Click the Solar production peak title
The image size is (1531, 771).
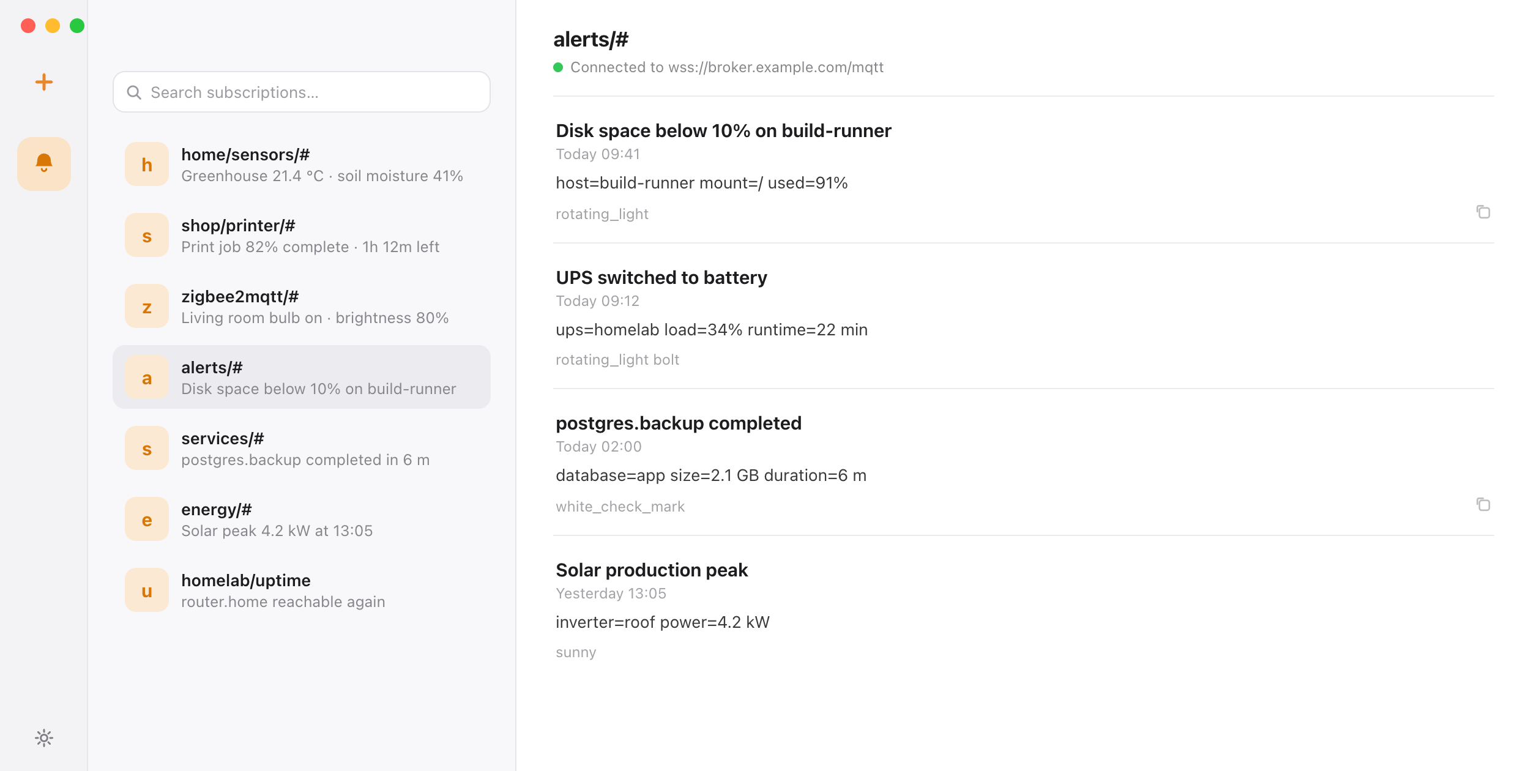pyautogui.click(x=651, y=570)
